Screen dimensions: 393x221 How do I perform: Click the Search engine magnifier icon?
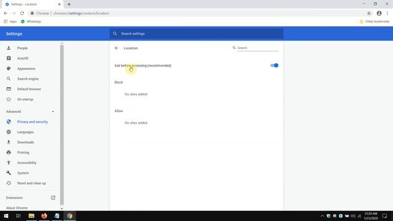[x=9, y=79]
